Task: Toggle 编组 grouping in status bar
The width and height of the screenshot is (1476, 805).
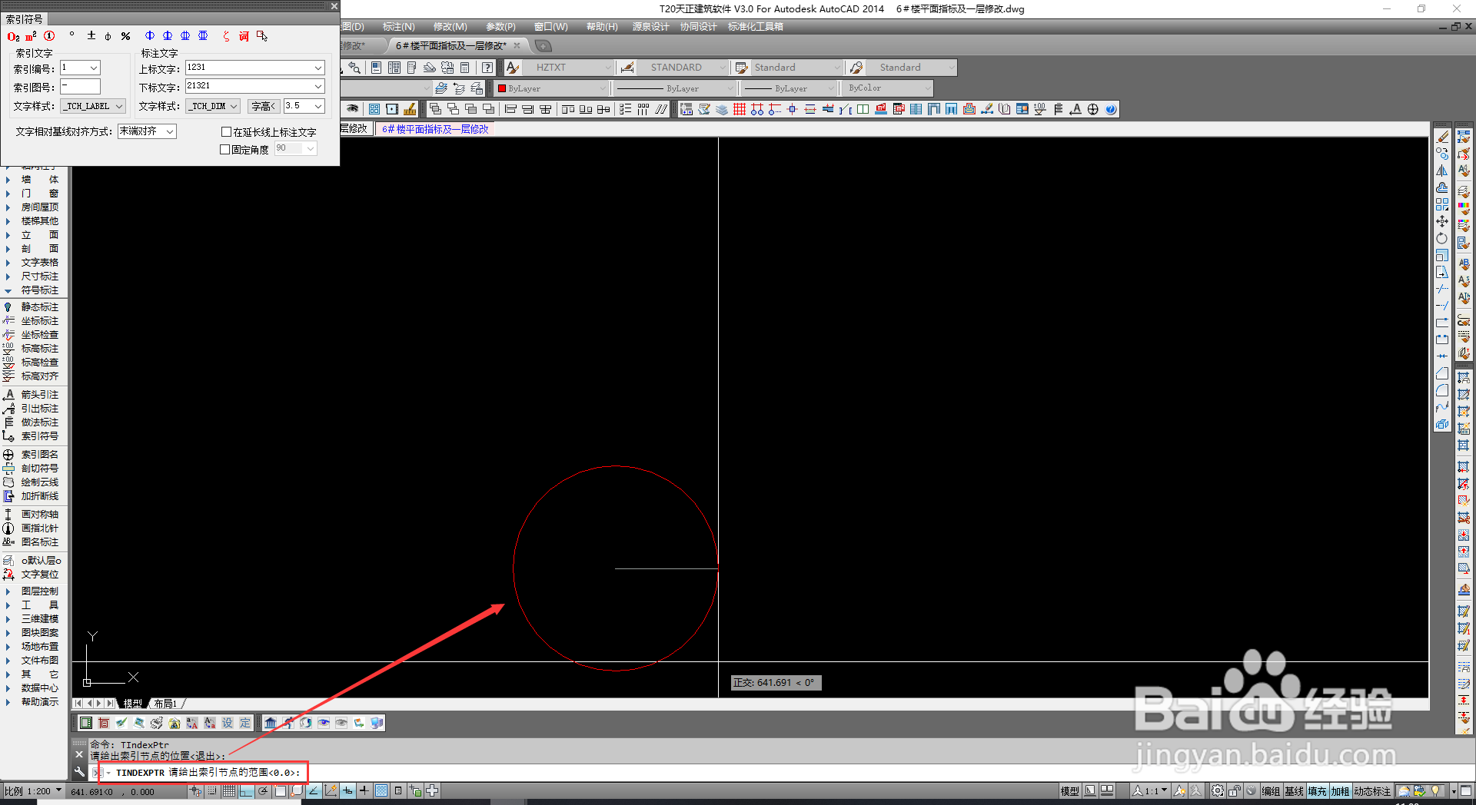Action: [1272, 791]
